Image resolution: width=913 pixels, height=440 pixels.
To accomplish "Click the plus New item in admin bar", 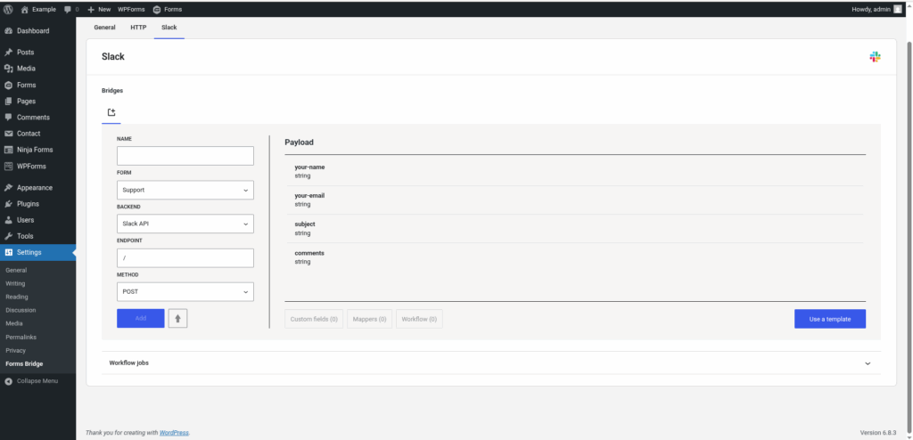I will tap(99, 9).
